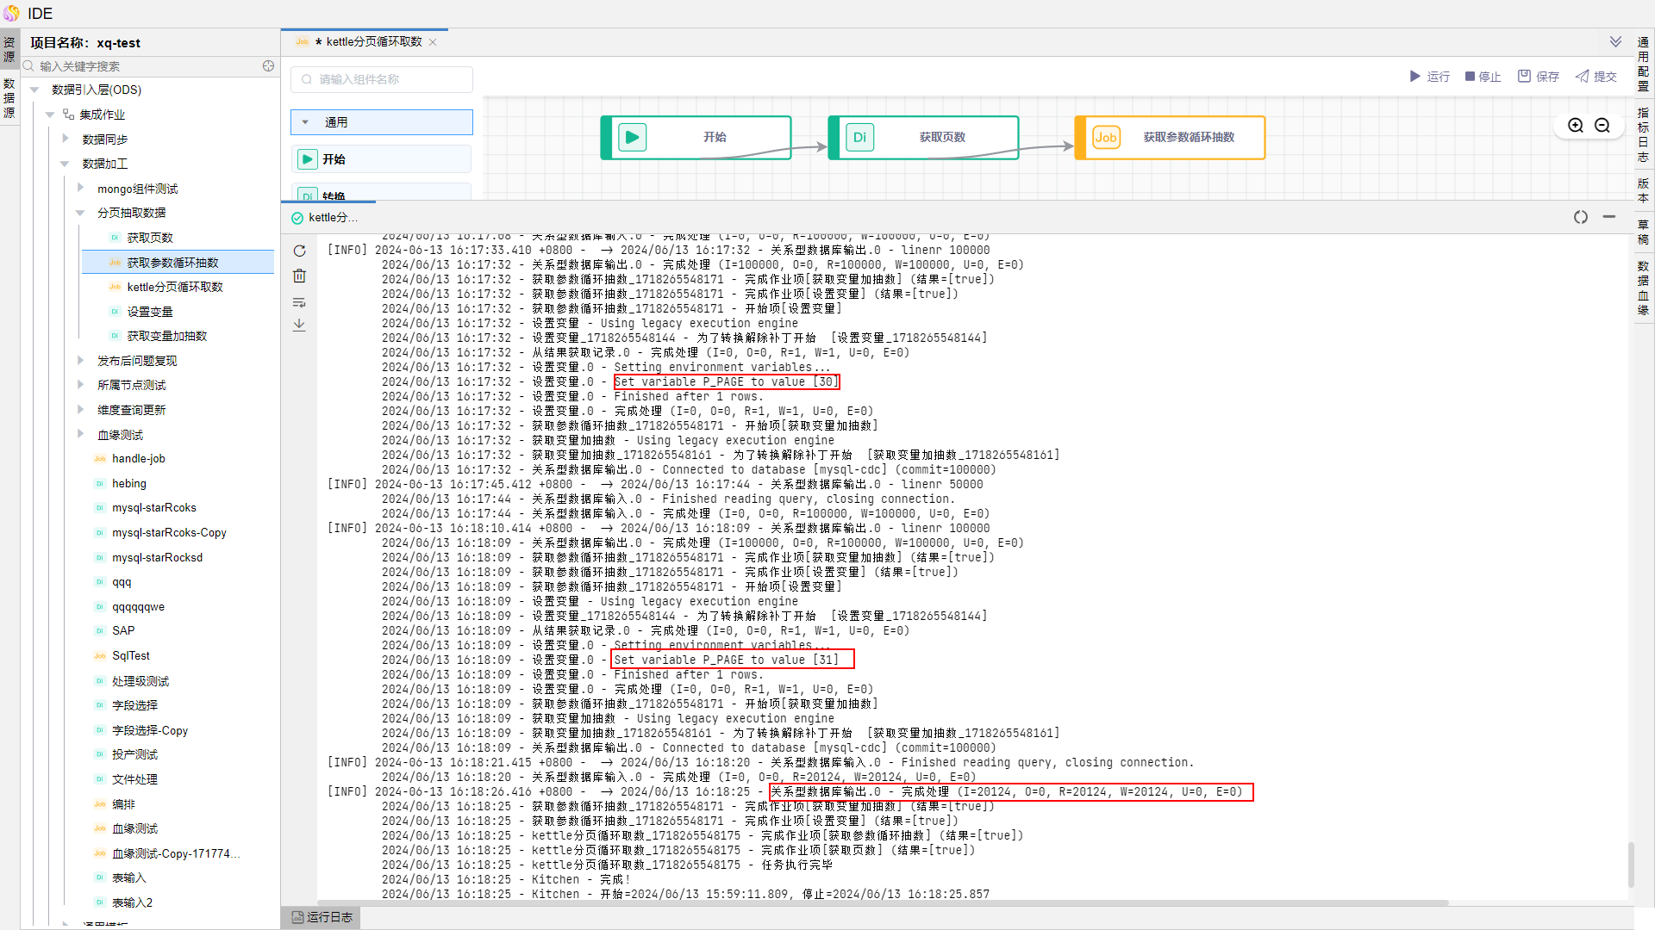Collapse the 分页抽取数据 folder
Image resolution: width=1655 pixels, height=930 pixels.
[x=80, y=213]
